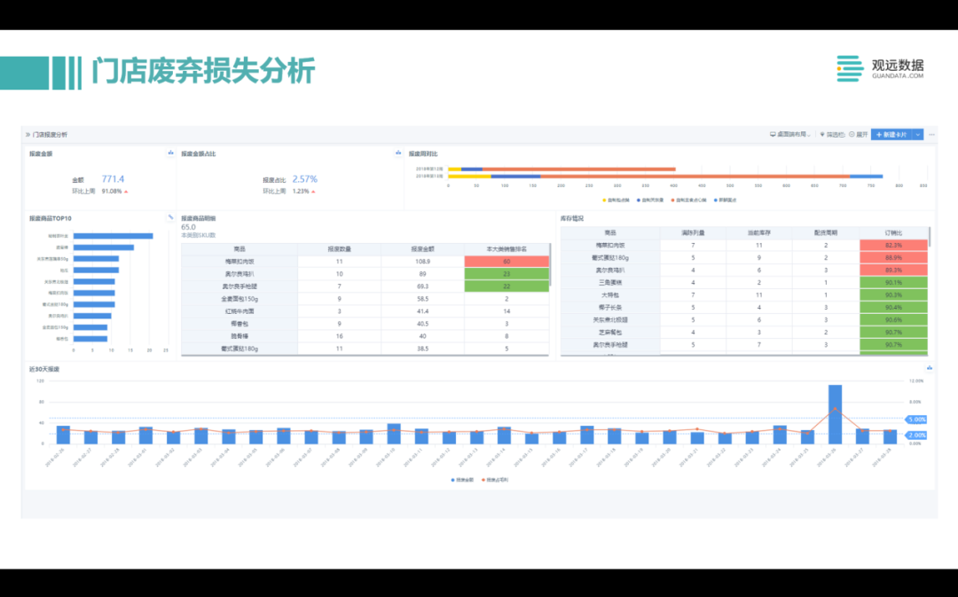Click the red 82.3% cell in 库存情况
This screenshot has height=597, width=958.
tap(893, 245)
